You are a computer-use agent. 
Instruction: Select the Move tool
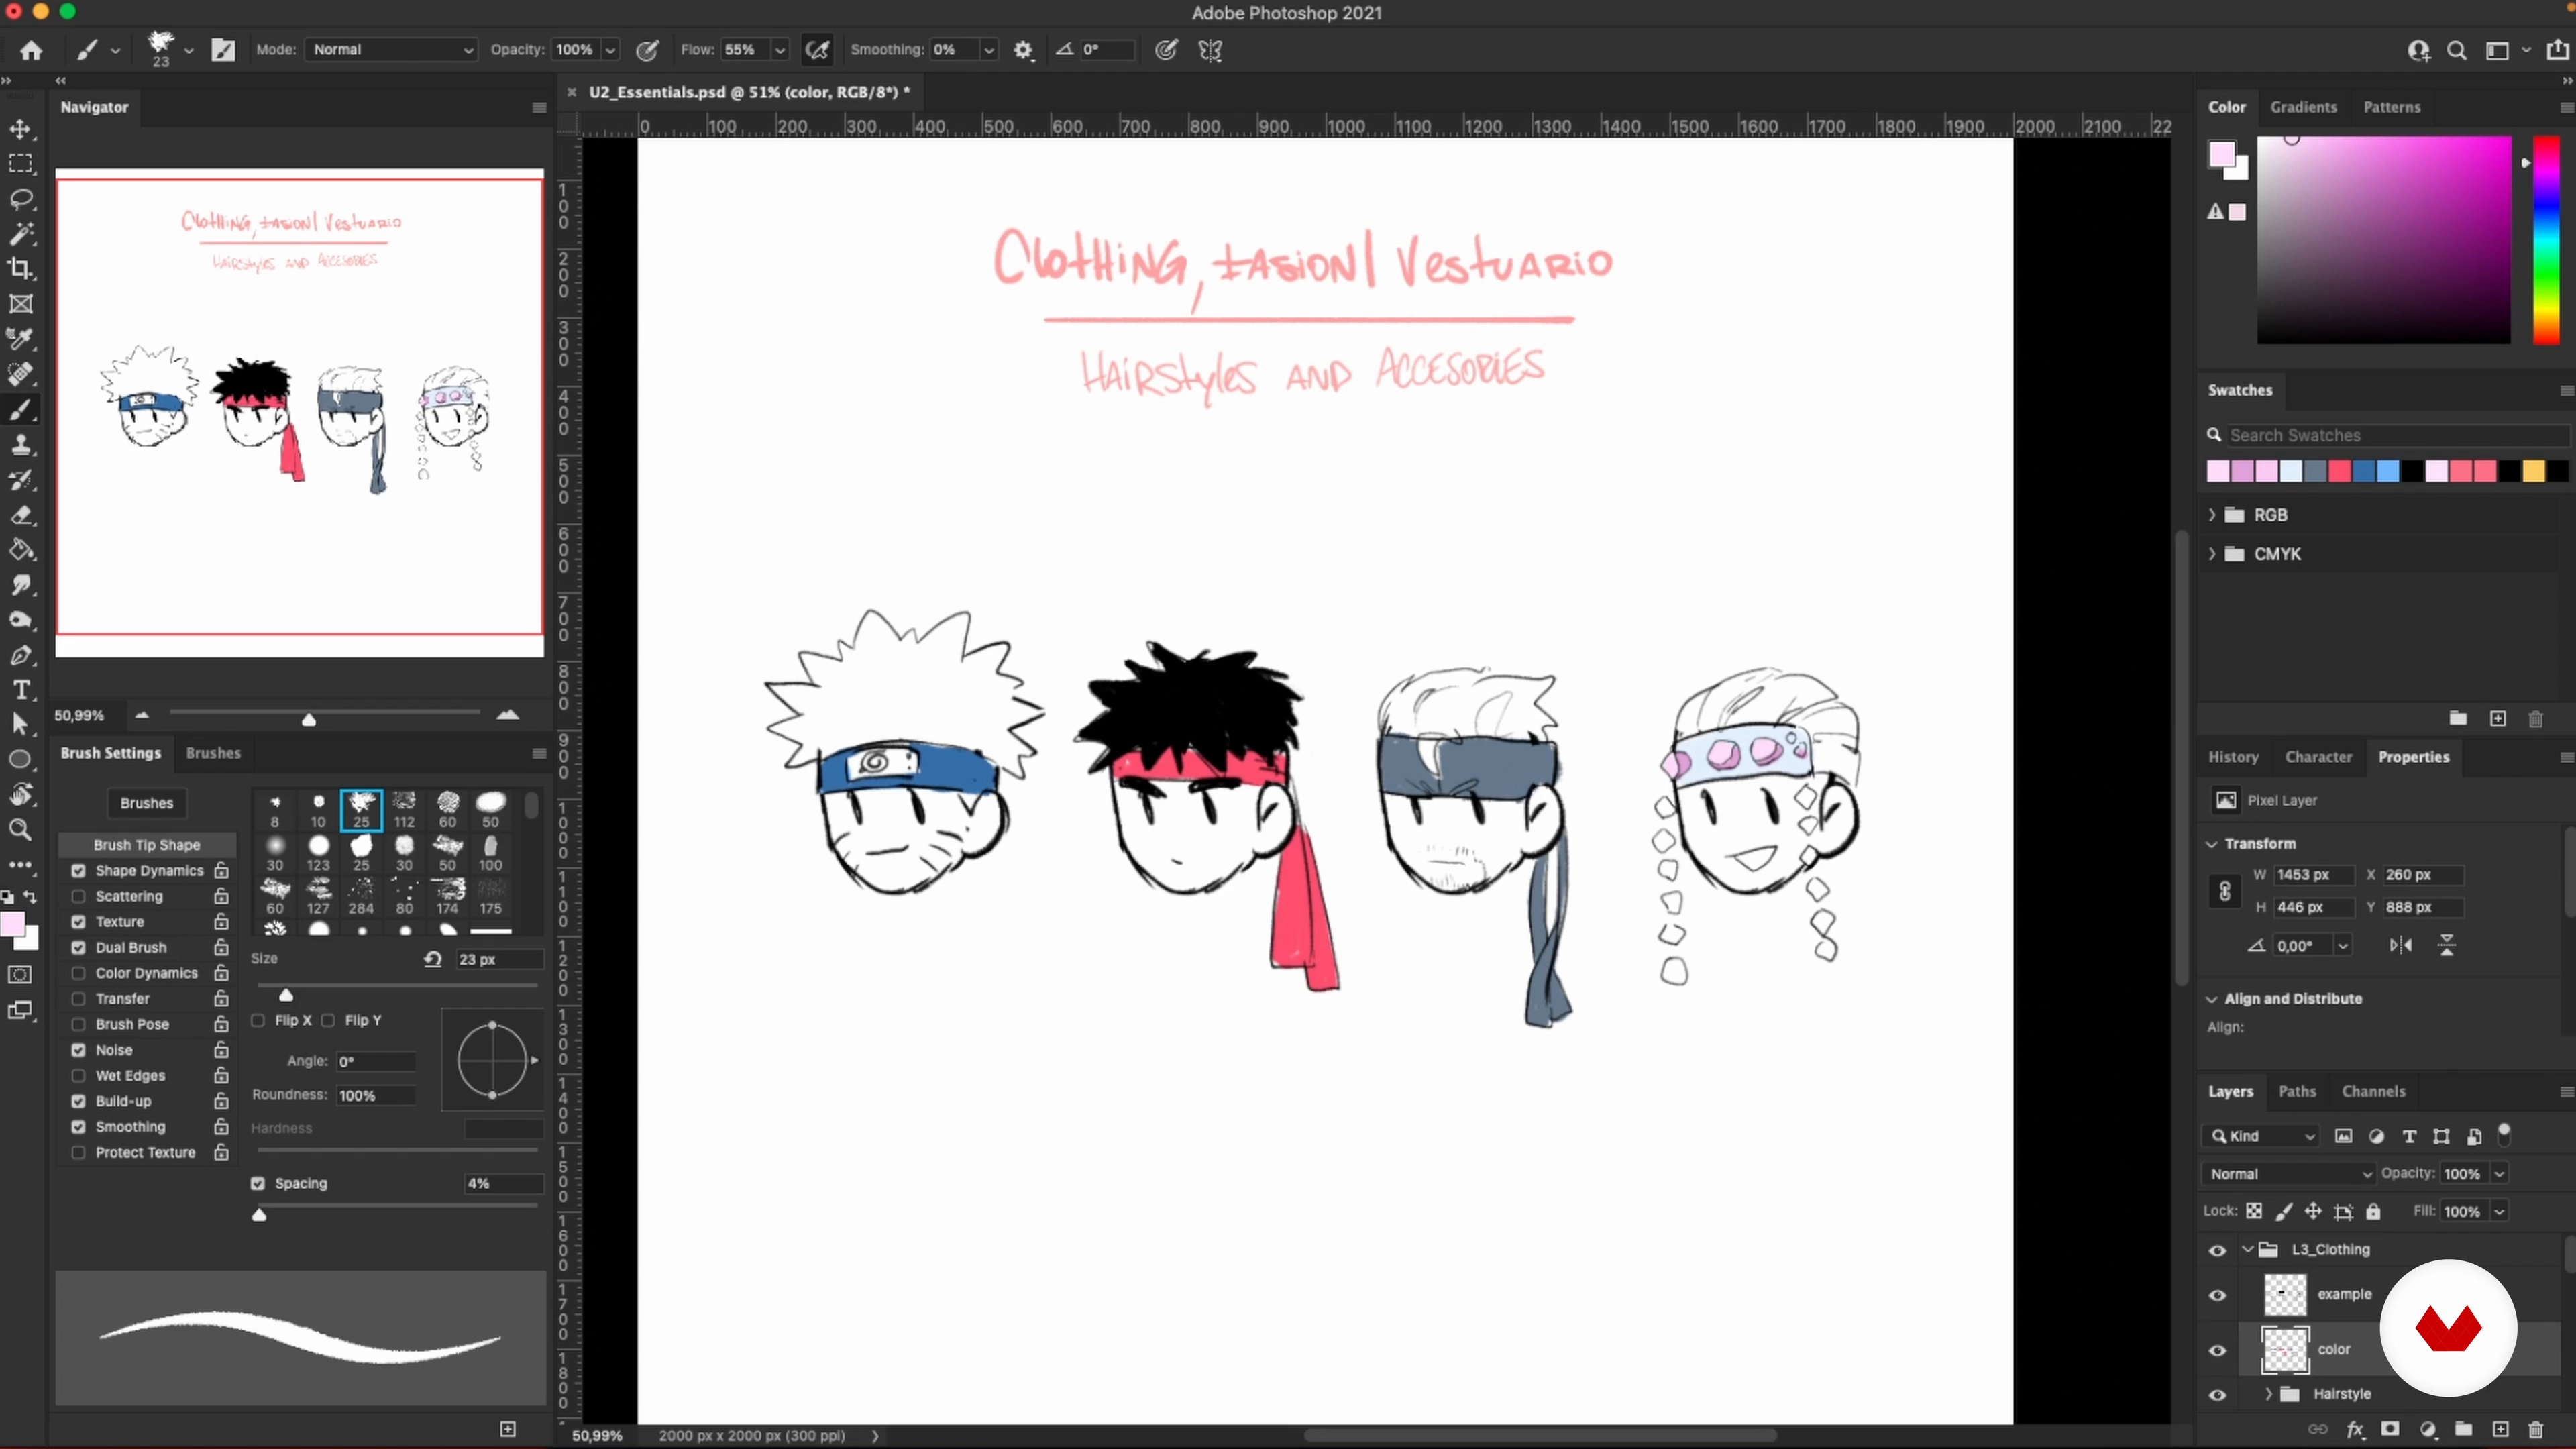coord(21,130)
